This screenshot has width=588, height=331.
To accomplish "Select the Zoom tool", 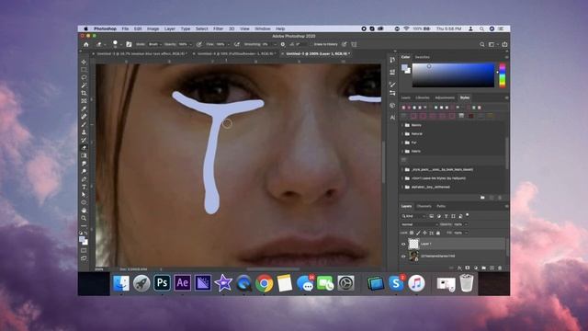I will click(x=84, y=218).
